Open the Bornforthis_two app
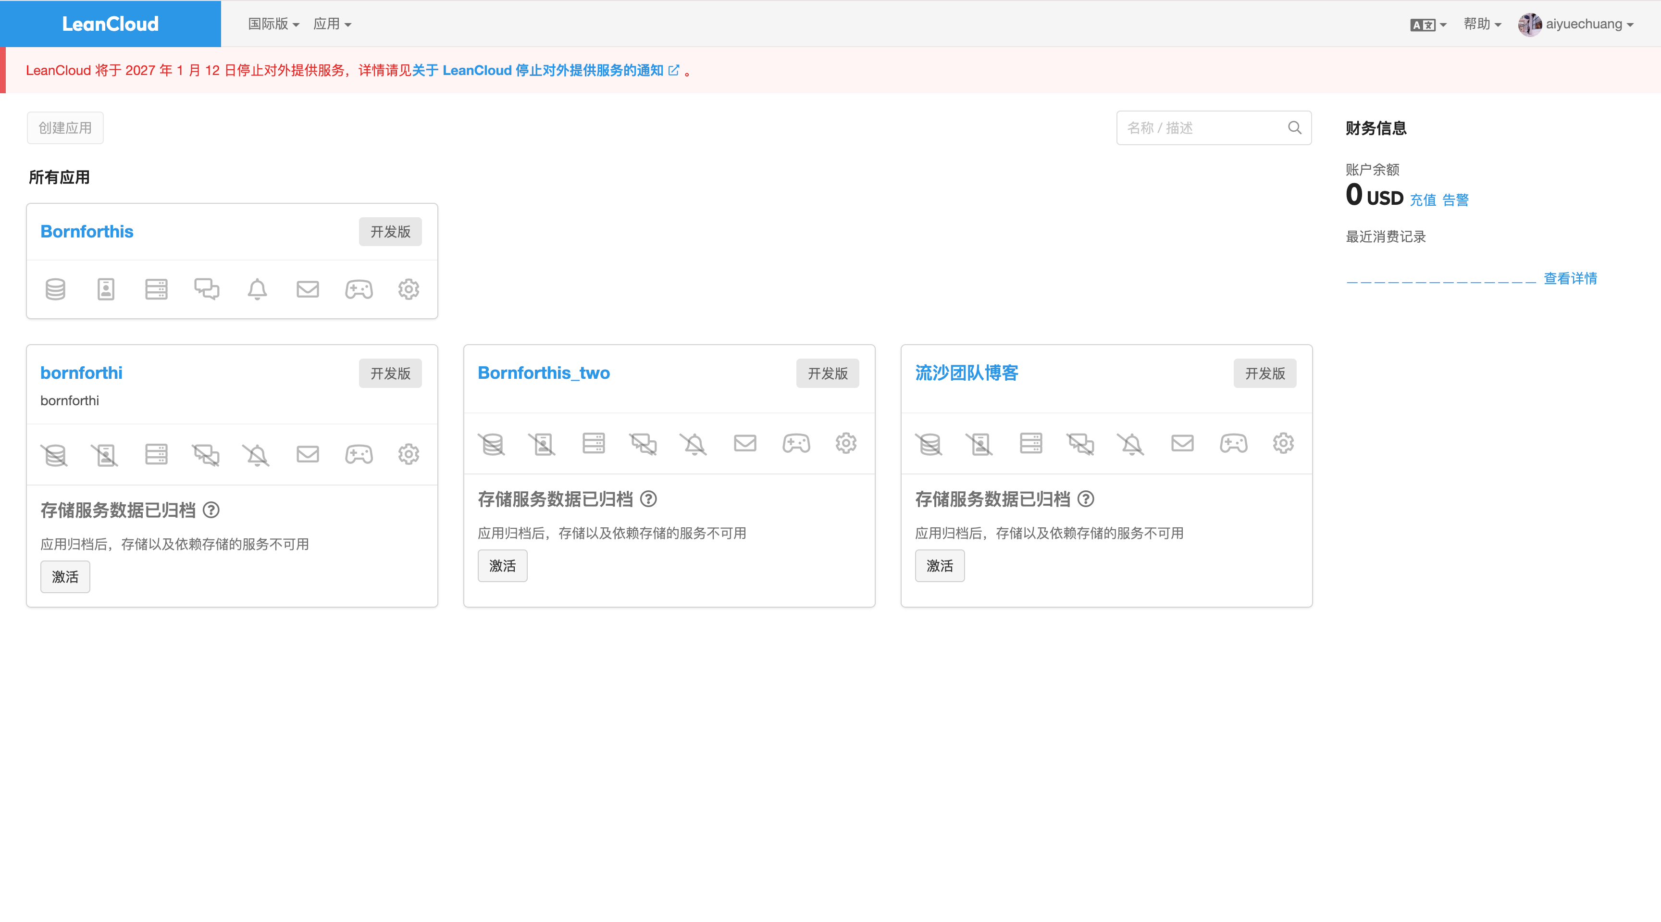This screenshot has width=1661, height=922. pyautogui.click(x=544, y=373)
